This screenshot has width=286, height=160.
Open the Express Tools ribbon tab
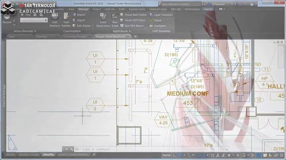point(137,9)
